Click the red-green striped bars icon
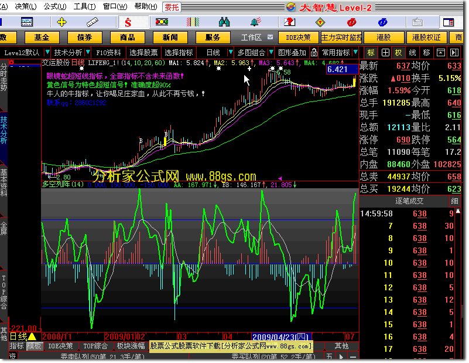The height and width of the screenshot is (363, 469). click(x=193, y=22)
